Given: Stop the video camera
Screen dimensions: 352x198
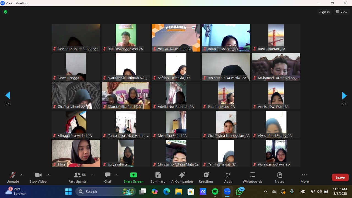Looking at the screenshot, I should pos(38,177).
